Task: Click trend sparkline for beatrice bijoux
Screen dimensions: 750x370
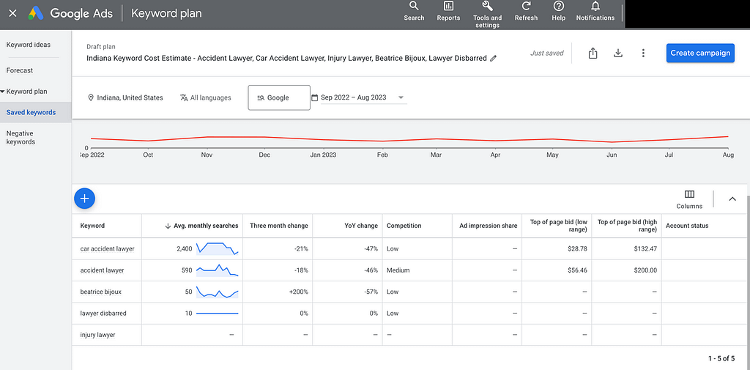Action: click(217, 292)
